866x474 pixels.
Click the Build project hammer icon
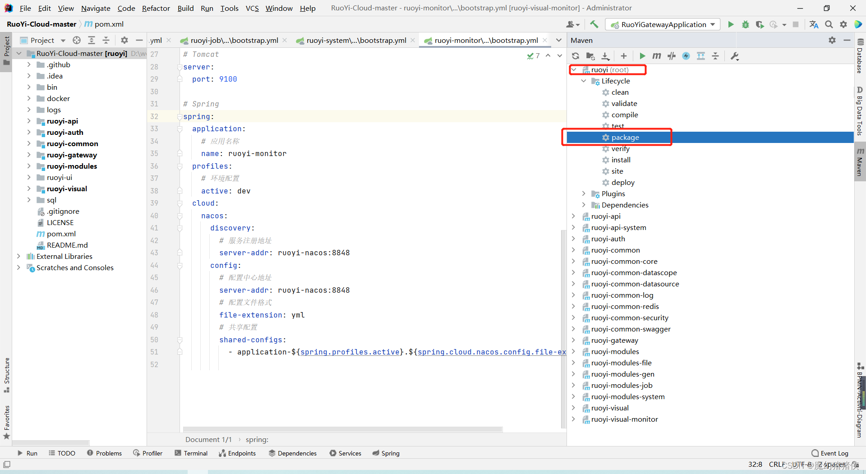594,24
